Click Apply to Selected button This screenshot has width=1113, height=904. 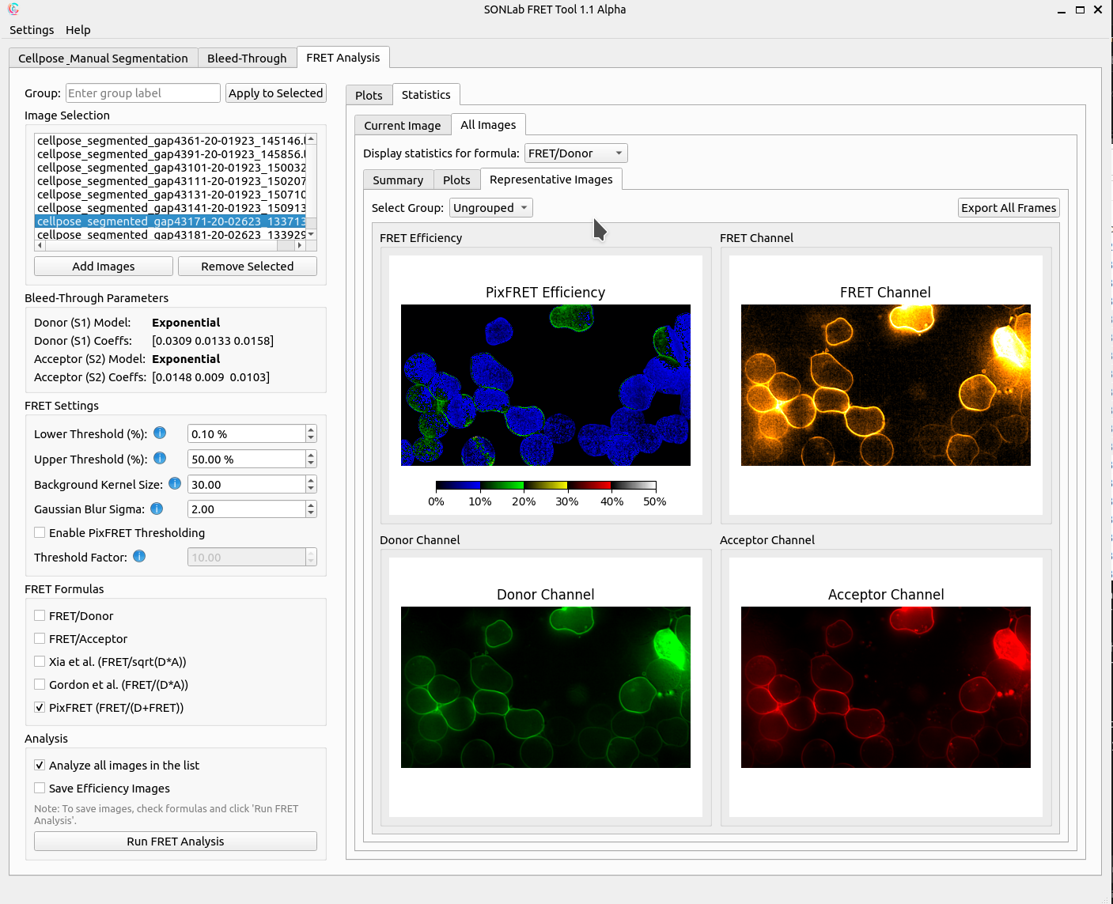tap(276, 93)
